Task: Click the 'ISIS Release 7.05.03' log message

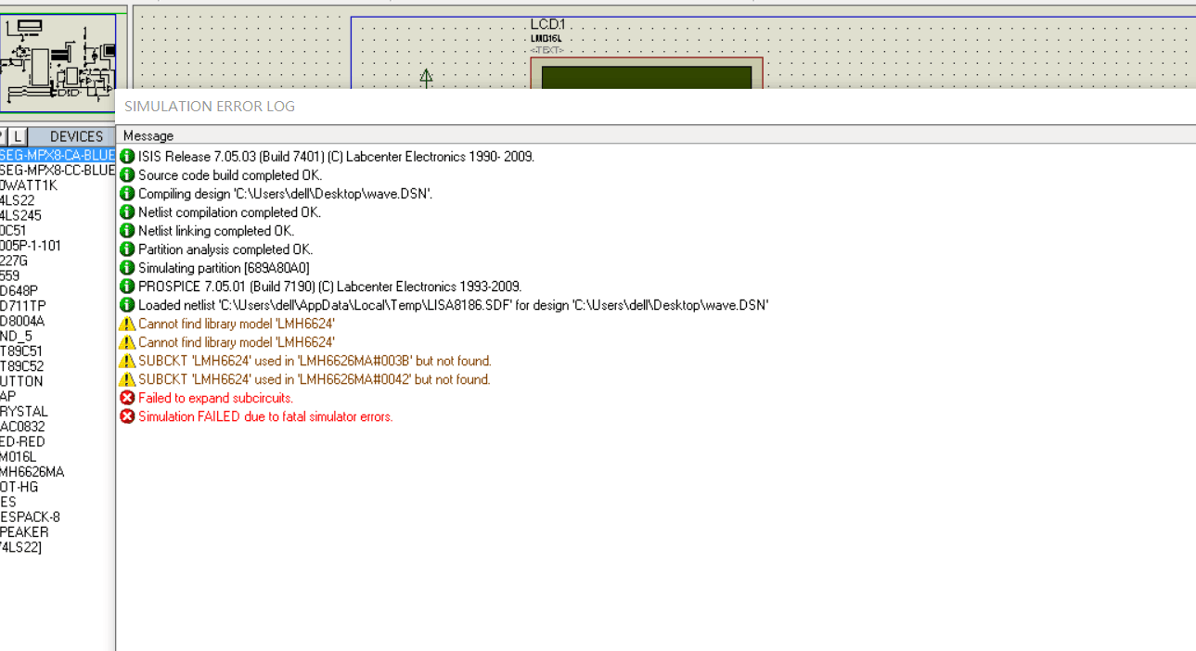Action: pyautogui.click(x=336, y=157)
